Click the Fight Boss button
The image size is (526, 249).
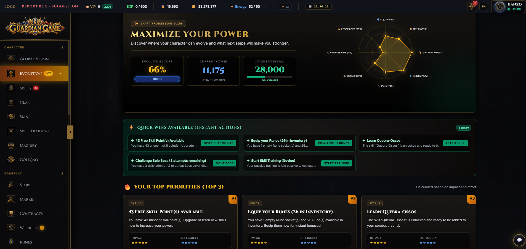224,163
